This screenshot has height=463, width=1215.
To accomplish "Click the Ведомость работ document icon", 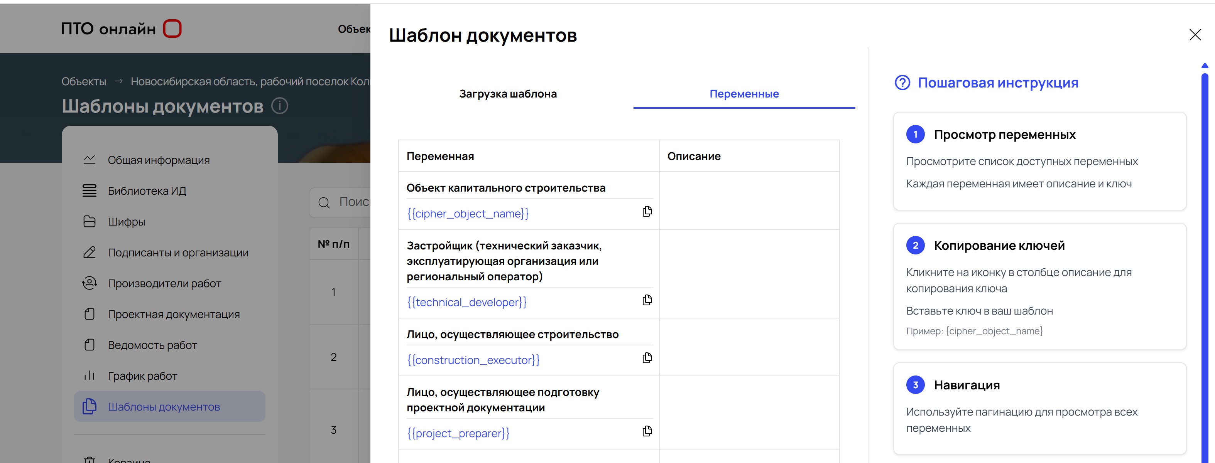I will click(x=90, y=345).
